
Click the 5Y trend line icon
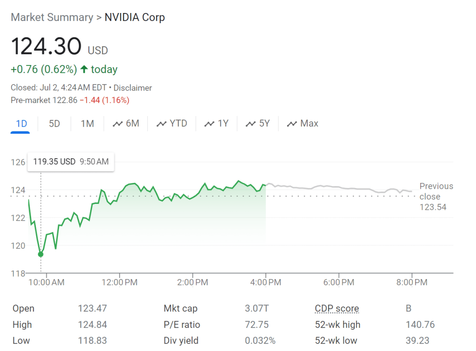251,124
